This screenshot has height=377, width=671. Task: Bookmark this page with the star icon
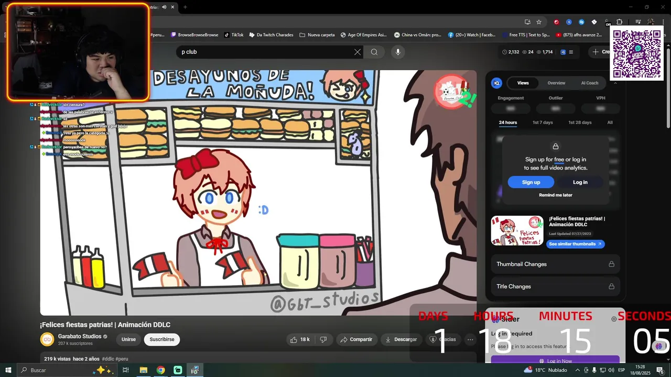pos(539,22)
